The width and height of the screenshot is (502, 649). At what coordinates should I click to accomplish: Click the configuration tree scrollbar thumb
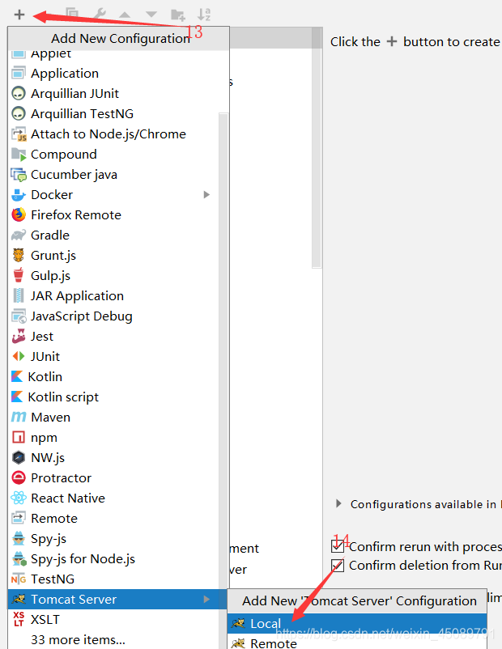coord(317,148)
